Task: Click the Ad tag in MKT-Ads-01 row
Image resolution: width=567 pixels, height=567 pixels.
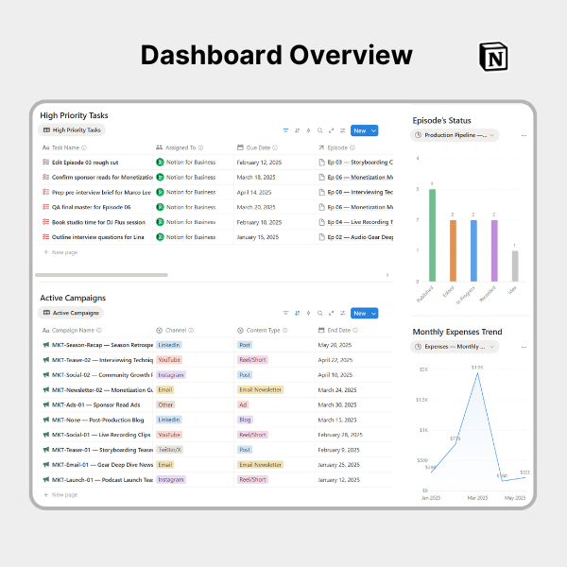Action: pos(243,405)
